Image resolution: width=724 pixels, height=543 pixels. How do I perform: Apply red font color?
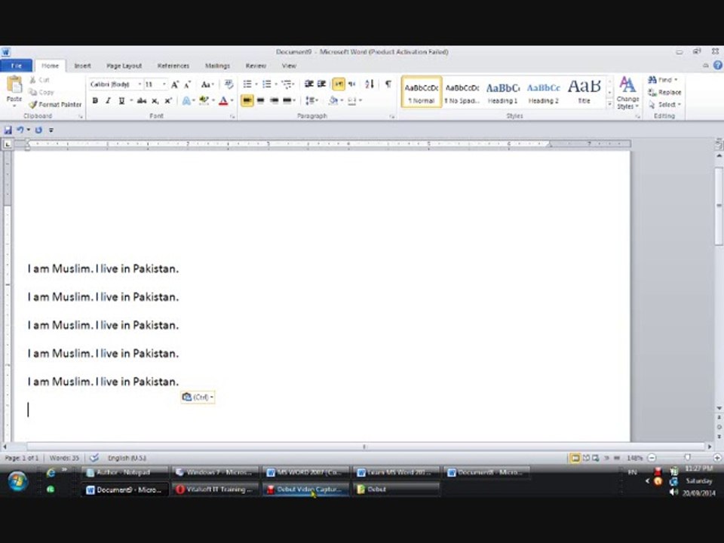pyautogui.click(x=223, y=100)
